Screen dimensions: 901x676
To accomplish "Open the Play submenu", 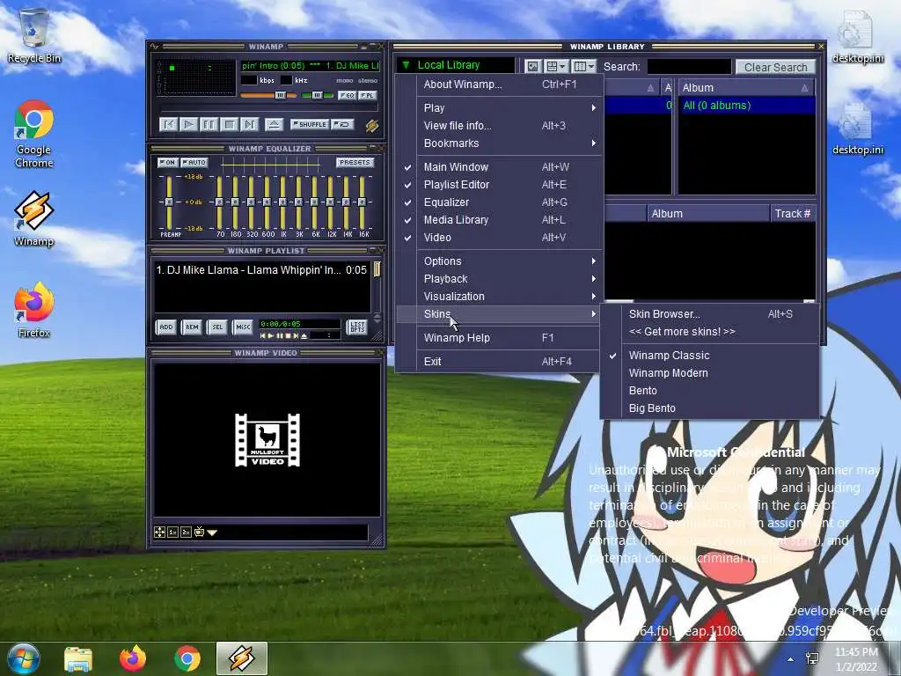I will pyautogui.click(x=499, y=108).
